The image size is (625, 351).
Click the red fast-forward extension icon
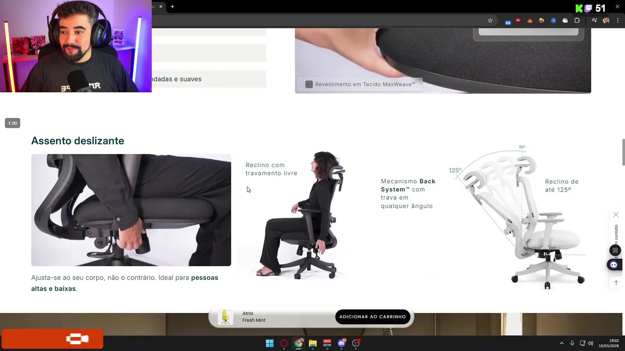coord(518,20)
